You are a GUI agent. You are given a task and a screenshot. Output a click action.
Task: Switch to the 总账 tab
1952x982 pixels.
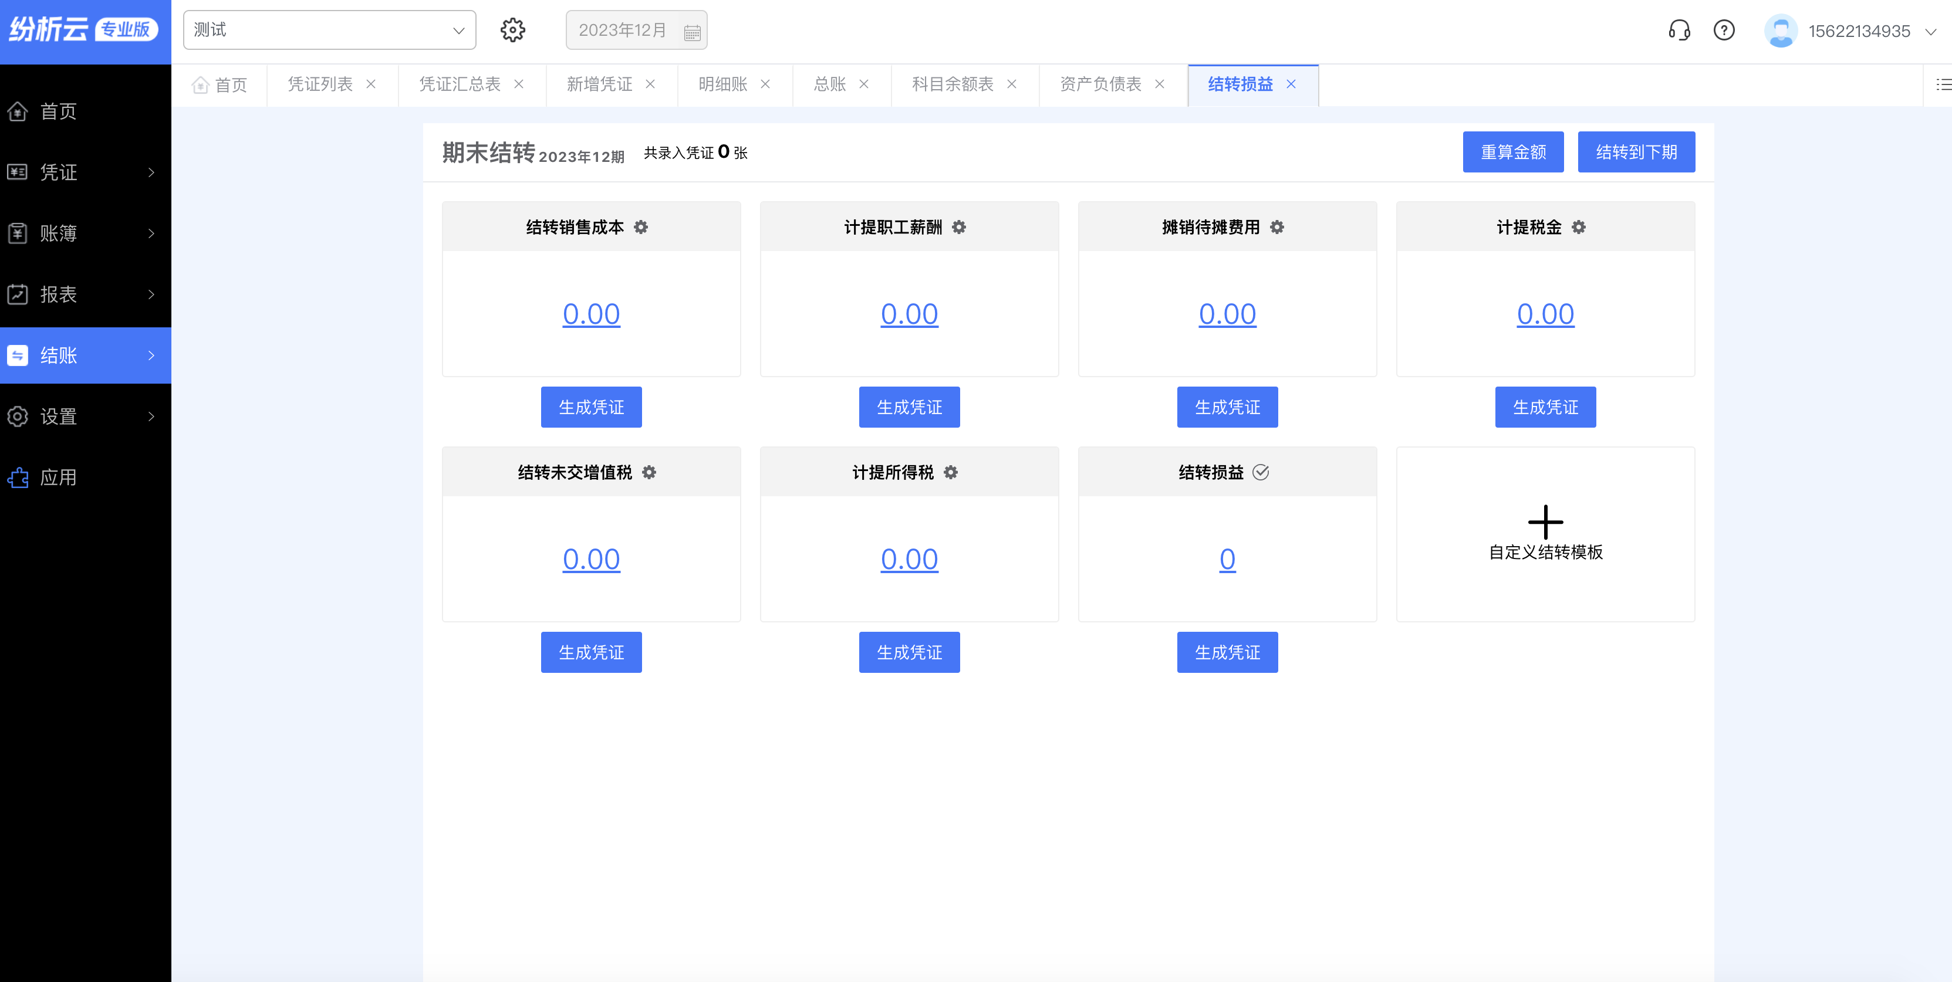830,84
